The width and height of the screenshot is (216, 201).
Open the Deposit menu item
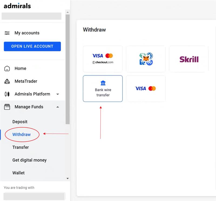pyautogui.click(x=20, y=122)
